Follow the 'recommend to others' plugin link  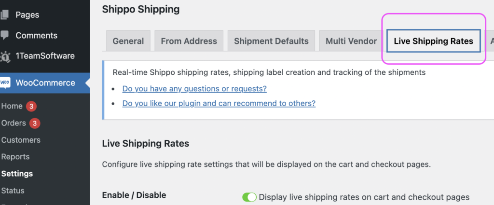219,103
